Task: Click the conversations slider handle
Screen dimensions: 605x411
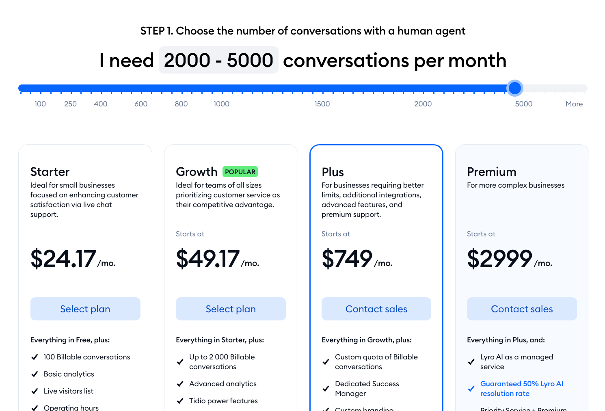Action: pos(515,88)
